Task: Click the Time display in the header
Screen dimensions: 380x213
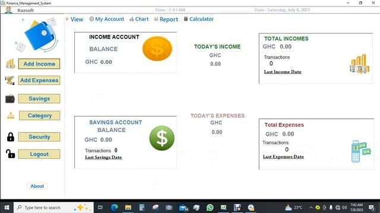Action: (170, 10)
